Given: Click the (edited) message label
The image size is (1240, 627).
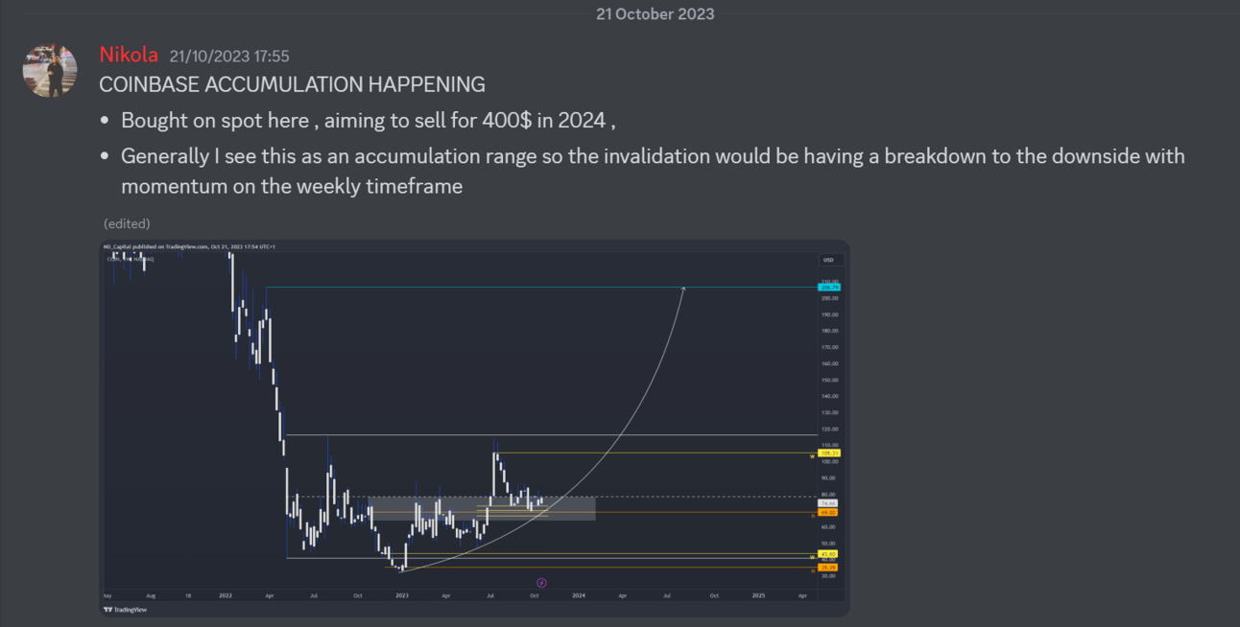Looking at the screenshot, I should (x=127, y=223).
